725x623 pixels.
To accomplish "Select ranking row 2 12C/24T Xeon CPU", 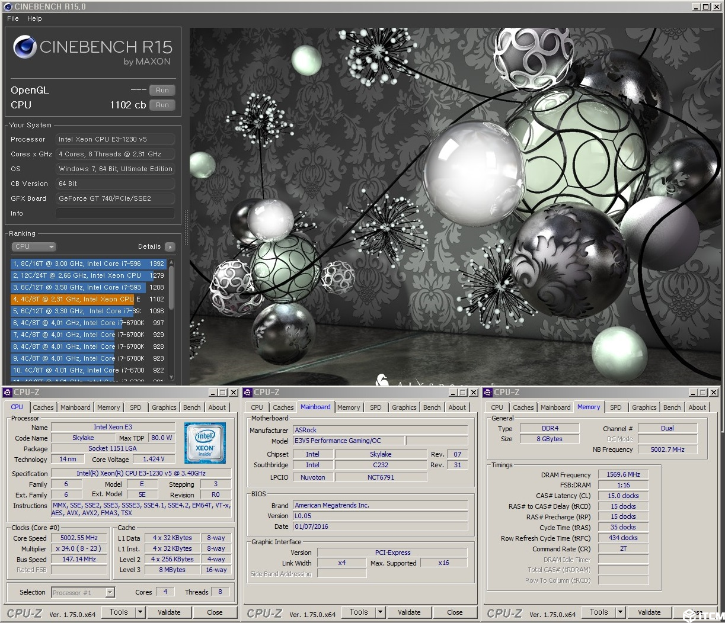I will pos(88,275).
